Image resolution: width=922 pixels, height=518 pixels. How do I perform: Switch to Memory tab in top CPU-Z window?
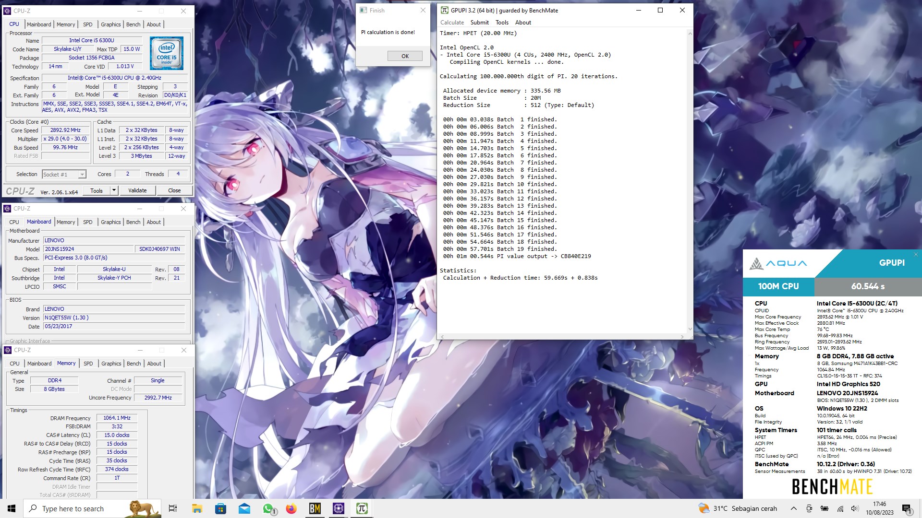pos(66,24)
